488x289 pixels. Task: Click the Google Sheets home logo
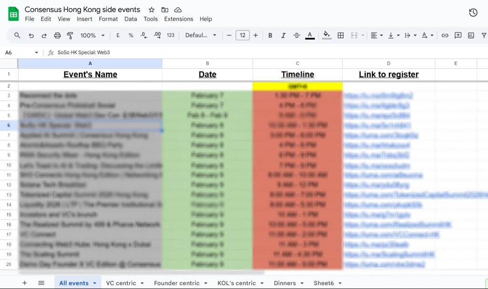coord(13,14)
